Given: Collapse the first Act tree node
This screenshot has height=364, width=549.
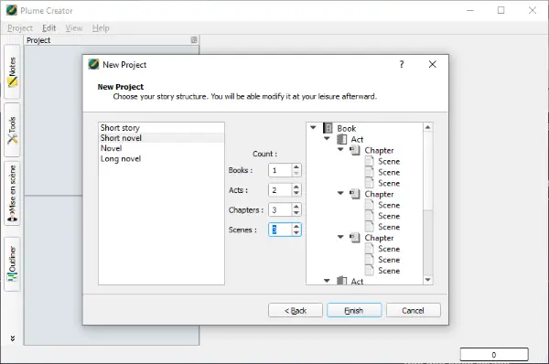Looking at the screenshot, I should (x=327, y=139).
